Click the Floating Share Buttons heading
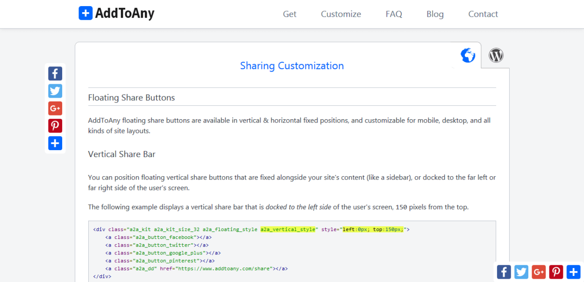Viewport: 584px width, 282px height. (x=132, y=98)
